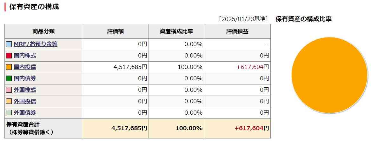Click the +617,604円 total gain cell

click(237, 129)
